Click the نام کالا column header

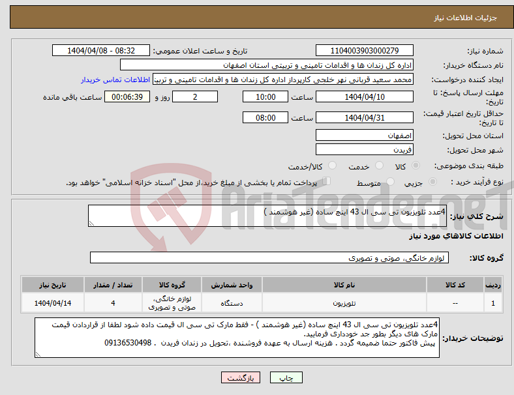click(344, 285)
